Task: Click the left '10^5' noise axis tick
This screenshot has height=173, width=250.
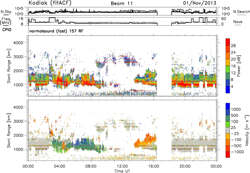Action: pos(19,8)
